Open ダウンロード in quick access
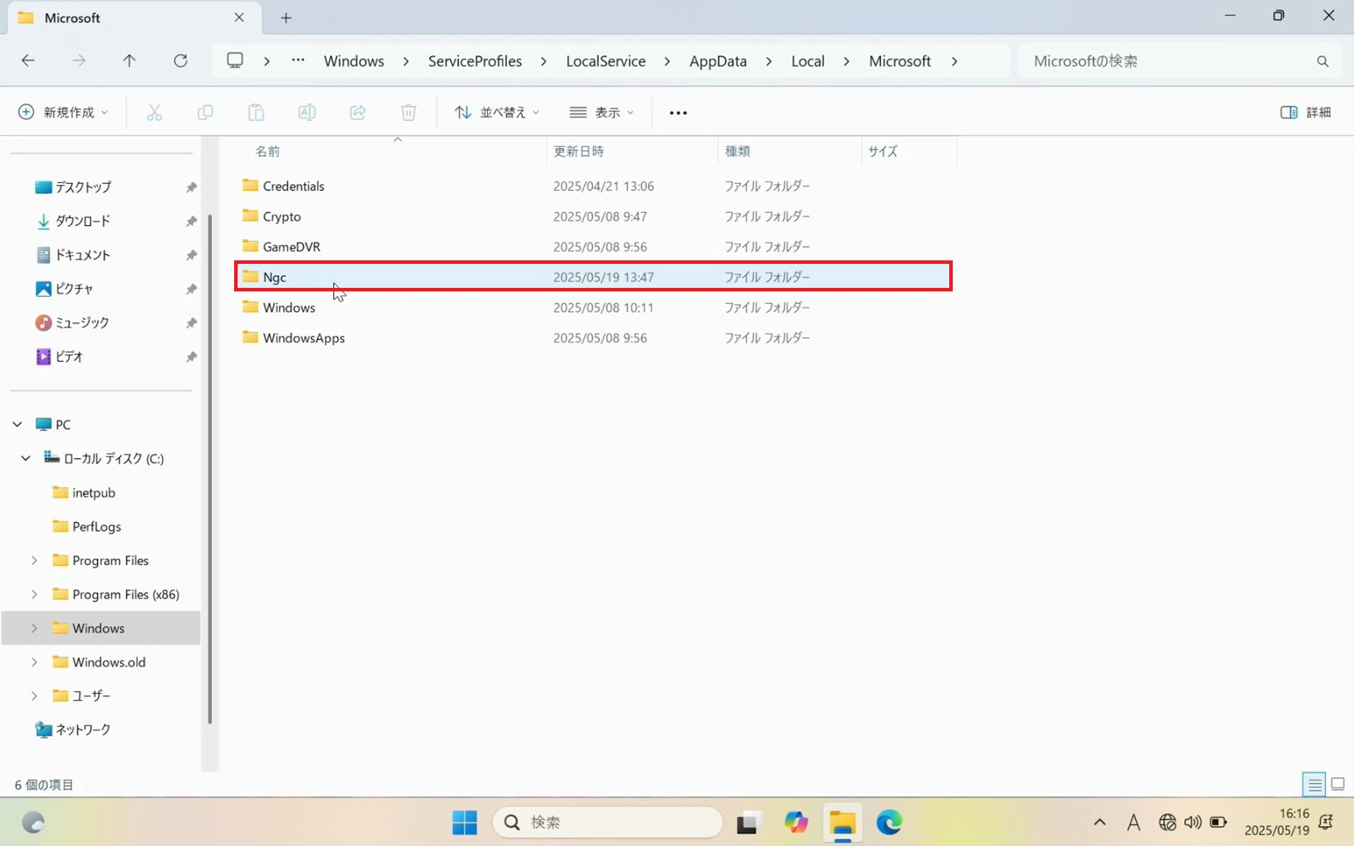Viewport: 1354px width, 846px height. tap(83, 221)
